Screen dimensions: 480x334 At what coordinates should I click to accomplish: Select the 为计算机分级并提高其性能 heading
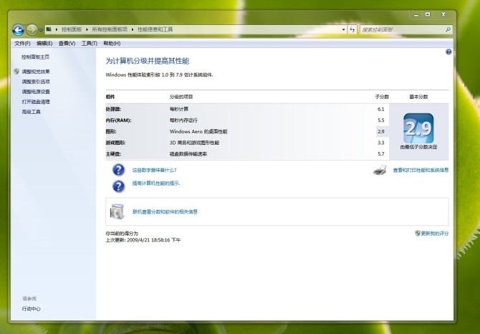(x=148, y=61)
